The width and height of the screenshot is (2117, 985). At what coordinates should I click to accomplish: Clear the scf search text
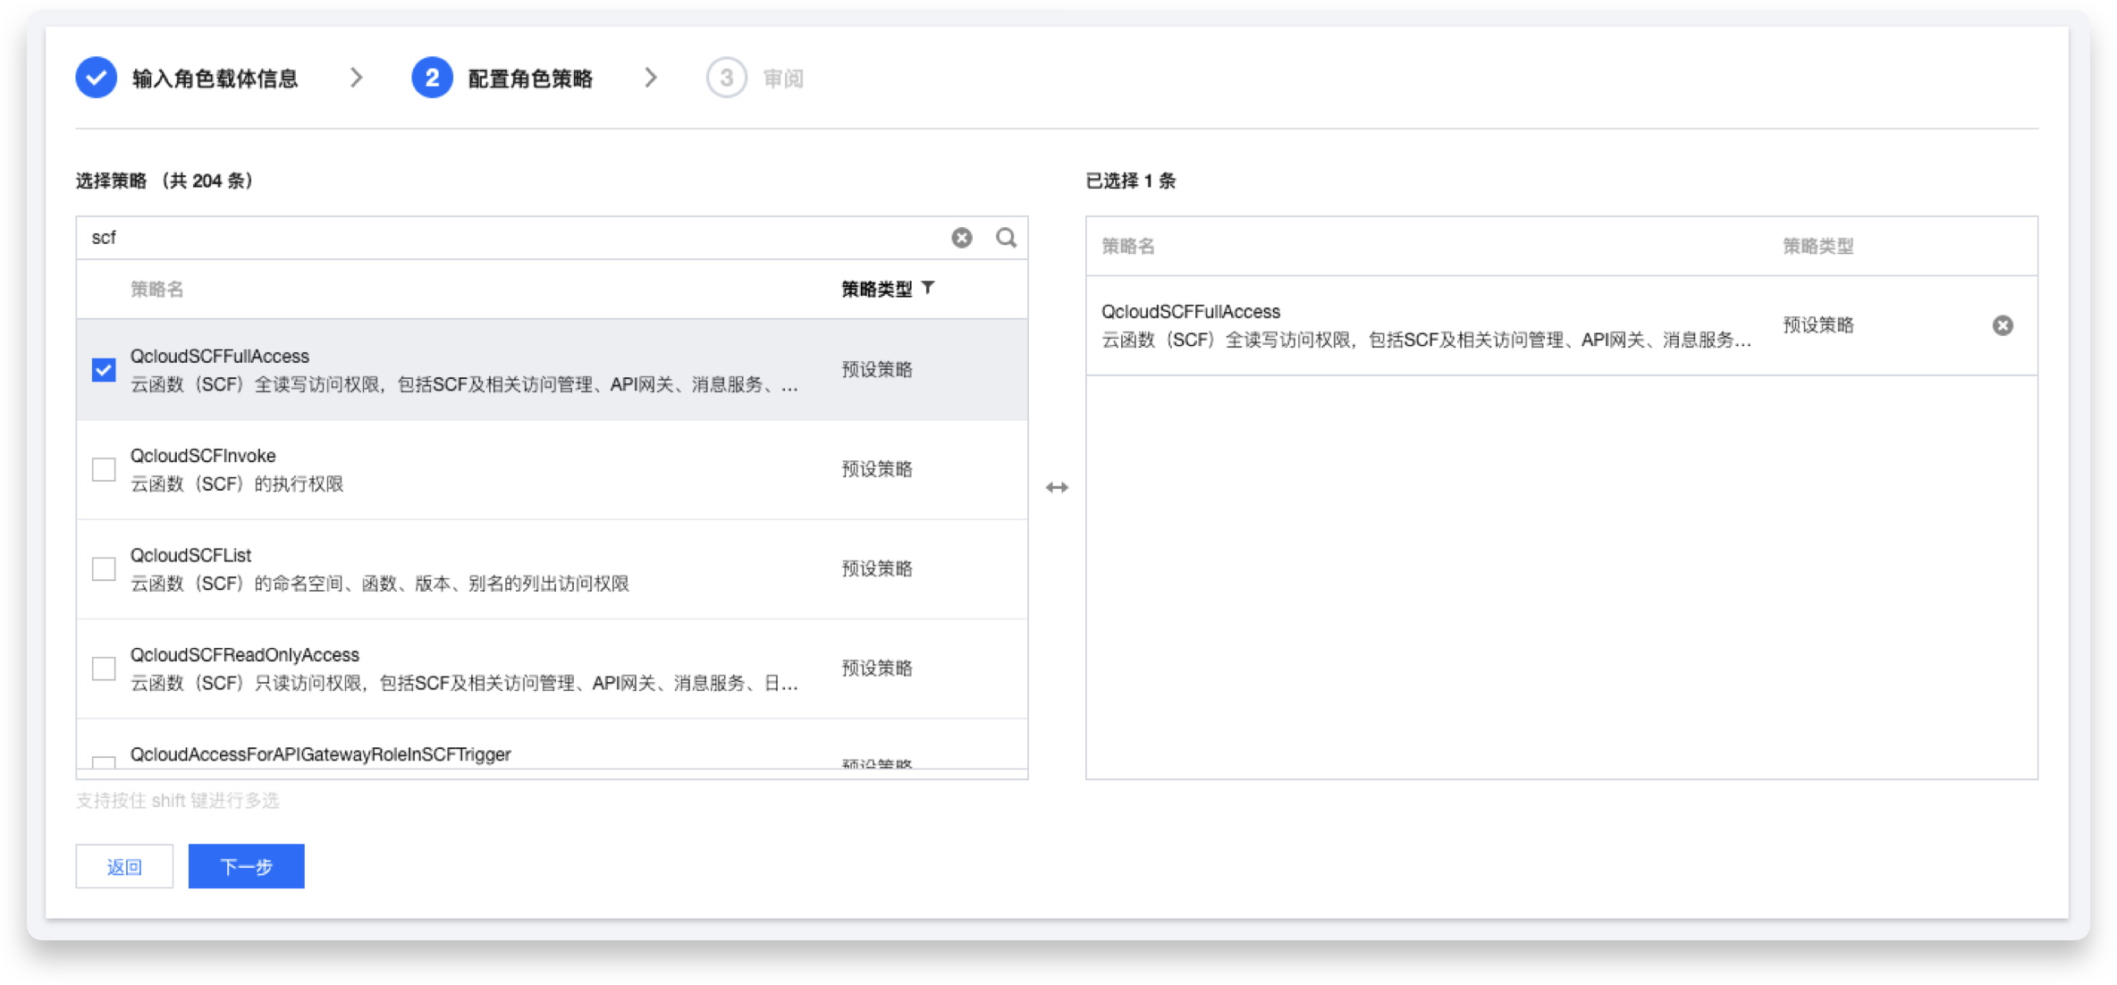(x=961, y=238)
